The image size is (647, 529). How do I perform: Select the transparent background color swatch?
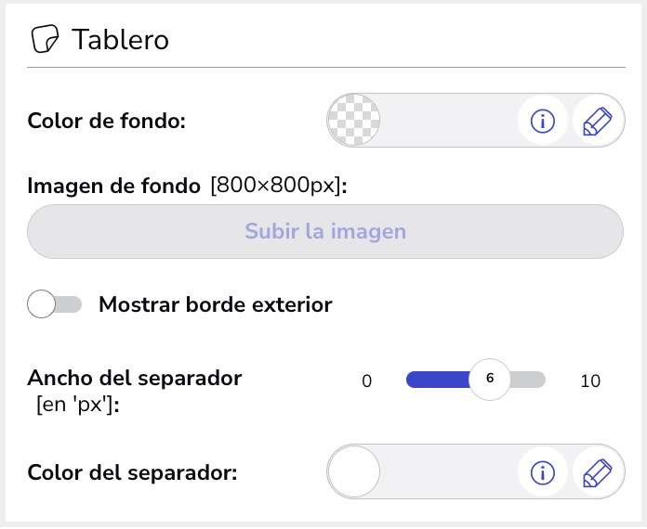pos(353,121)
